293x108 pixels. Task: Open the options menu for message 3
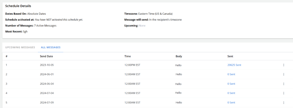point(283,84)
